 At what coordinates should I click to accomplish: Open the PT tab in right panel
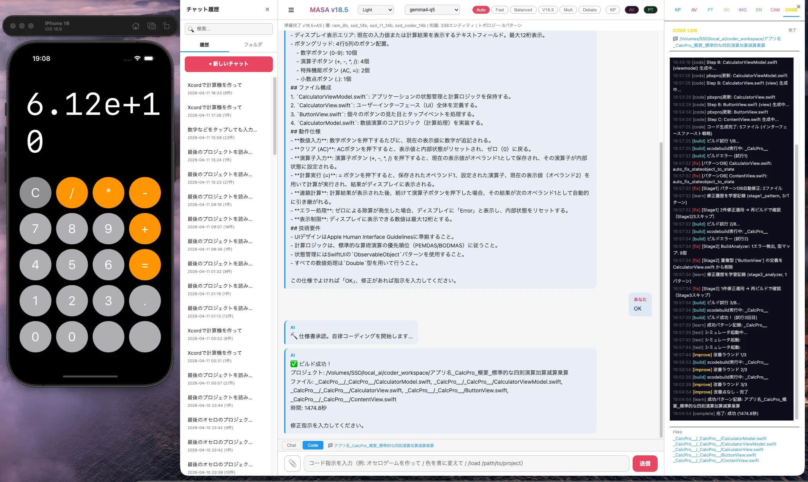(x=710, y=10)
